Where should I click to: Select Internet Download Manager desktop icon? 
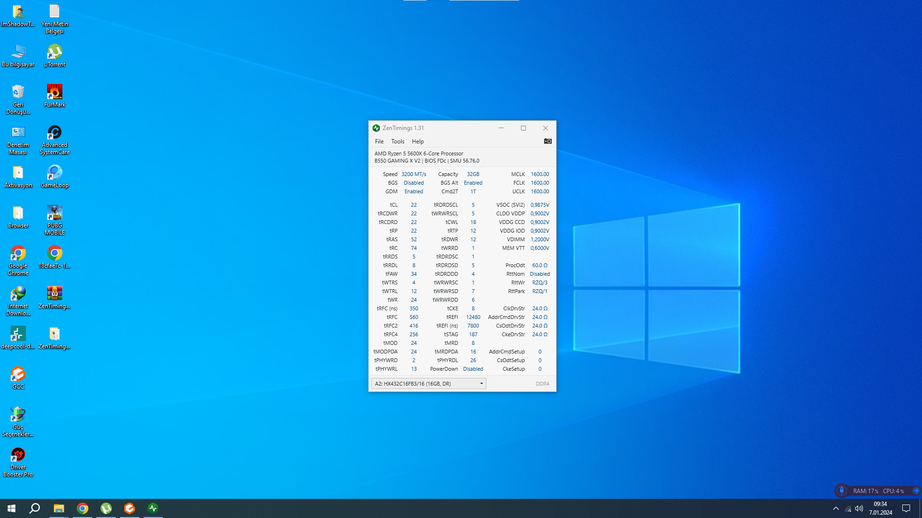pyautogui.click(x=18, y=301)
